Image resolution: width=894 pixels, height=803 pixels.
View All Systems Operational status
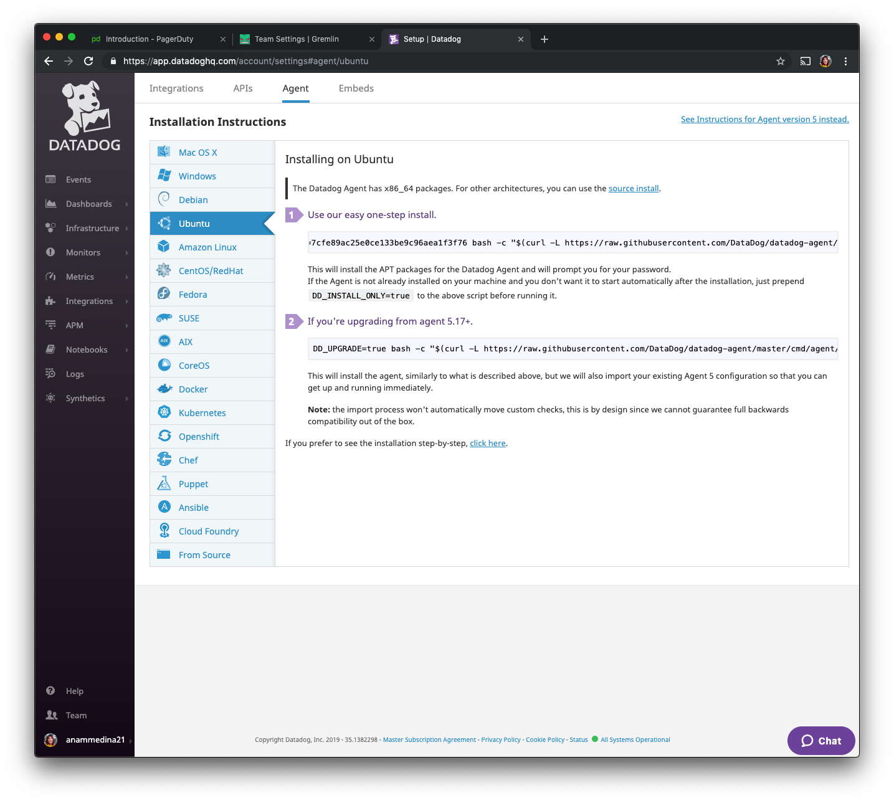click(635, 739)
